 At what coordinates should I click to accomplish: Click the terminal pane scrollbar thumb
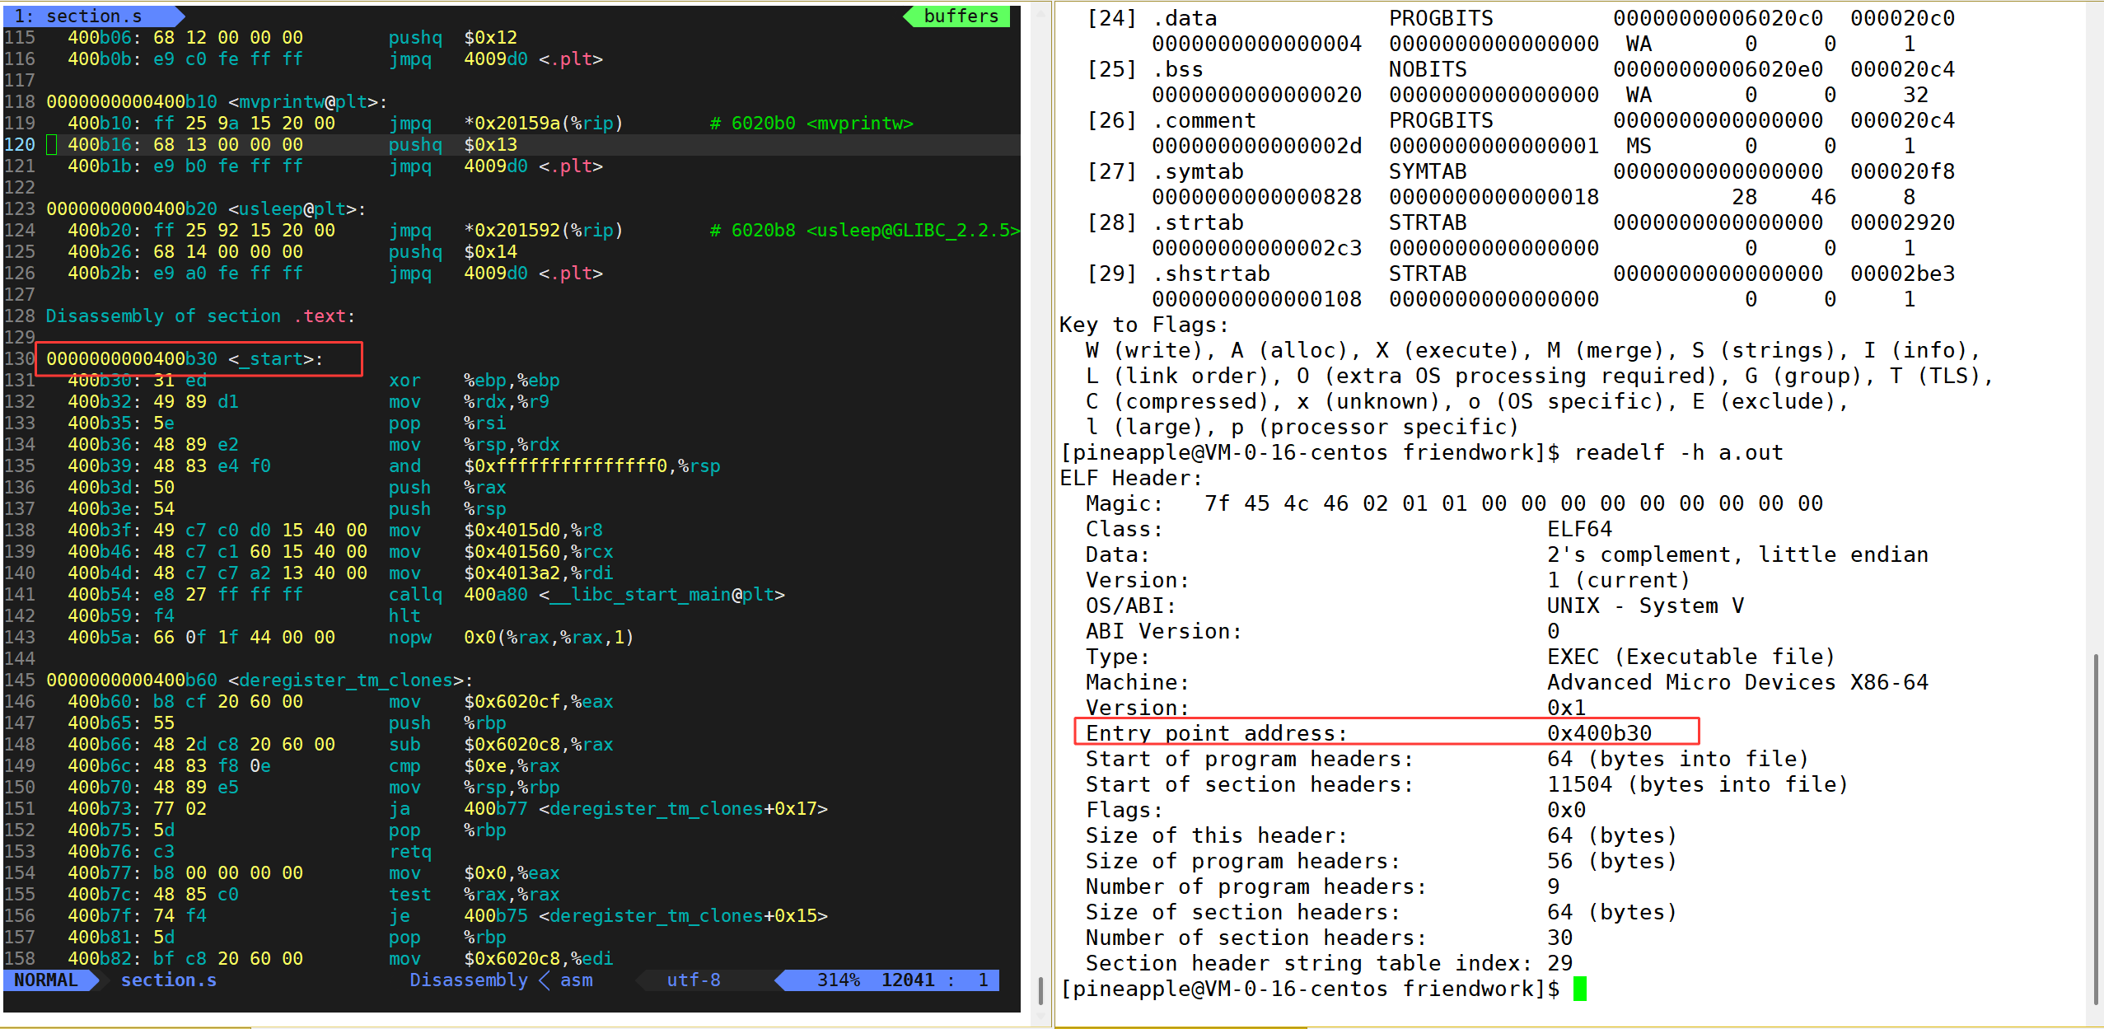click(2096, 828)
